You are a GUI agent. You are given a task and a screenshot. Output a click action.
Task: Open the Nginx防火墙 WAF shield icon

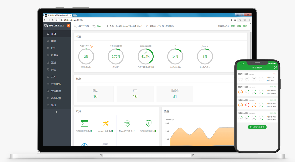[x=127, y=123]
